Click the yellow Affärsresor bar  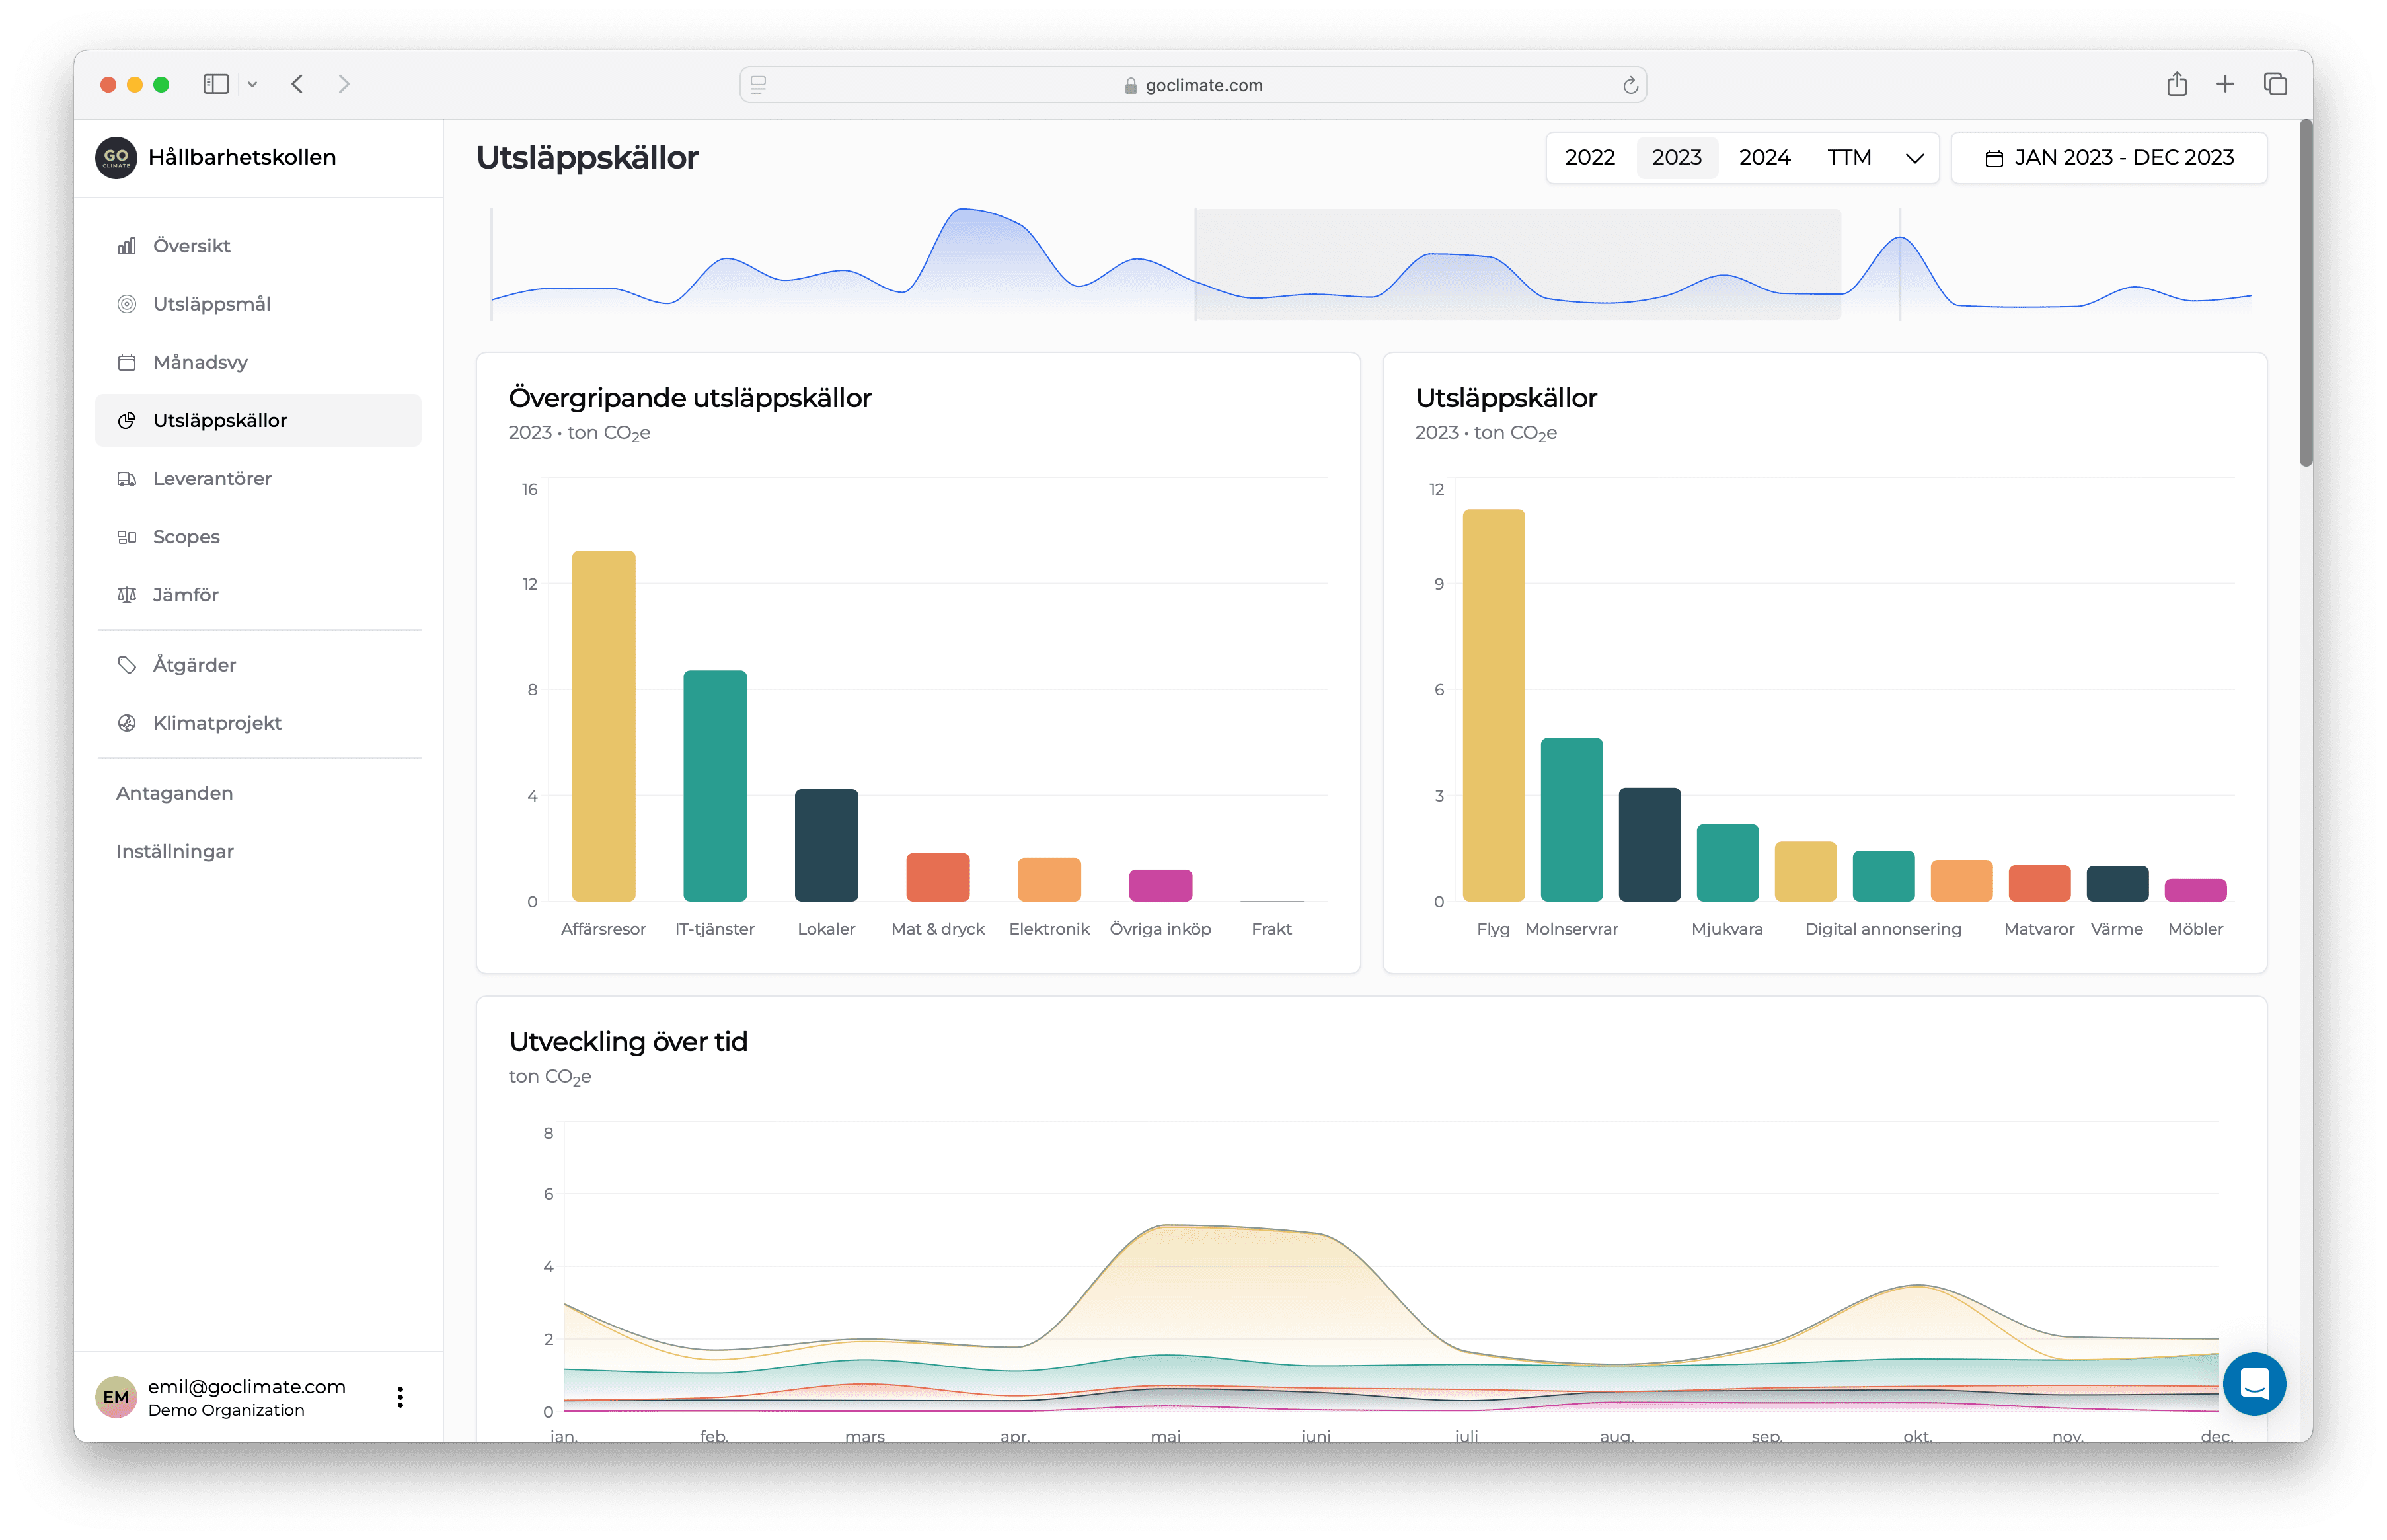point(604,725)
